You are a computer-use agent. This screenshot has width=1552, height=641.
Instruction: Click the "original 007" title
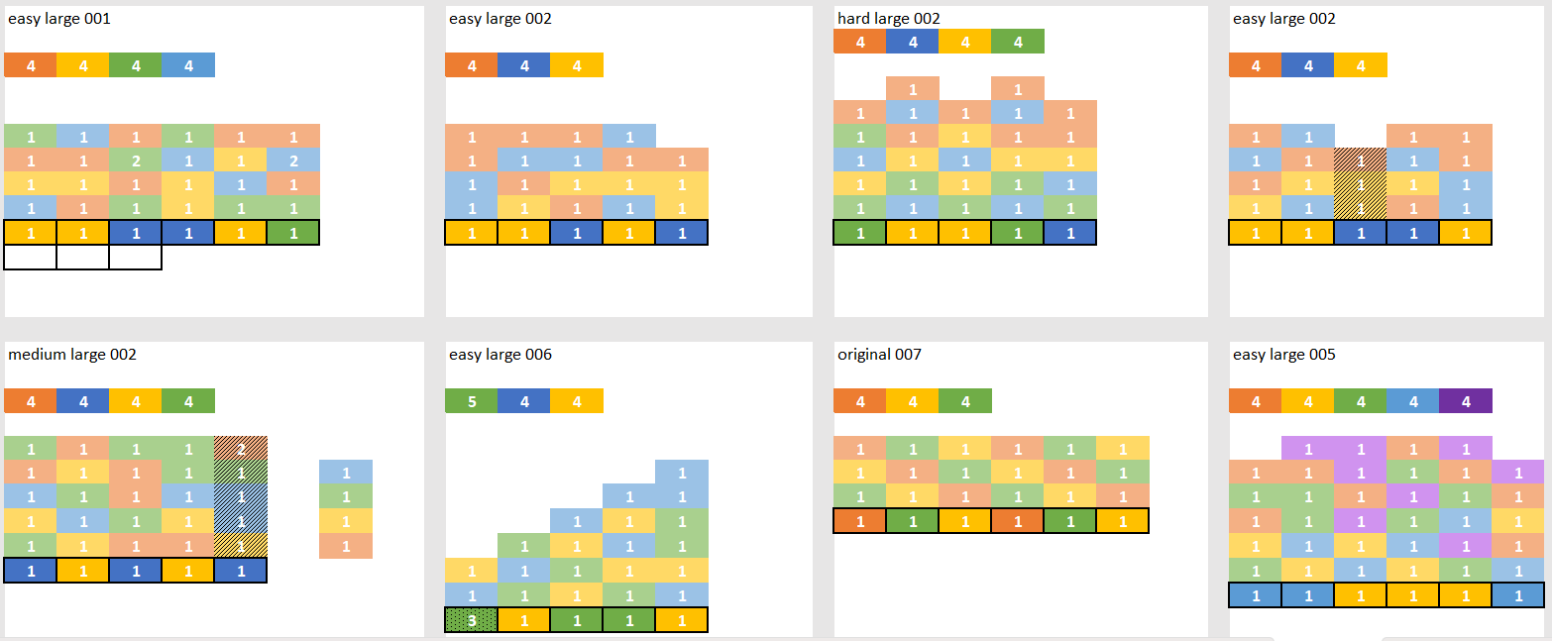tap(879, 355)
